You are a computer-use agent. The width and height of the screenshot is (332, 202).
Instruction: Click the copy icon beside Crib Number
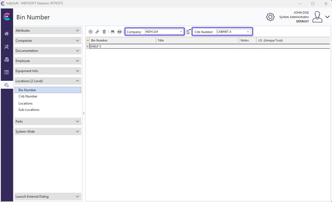(x=188, y=32)
